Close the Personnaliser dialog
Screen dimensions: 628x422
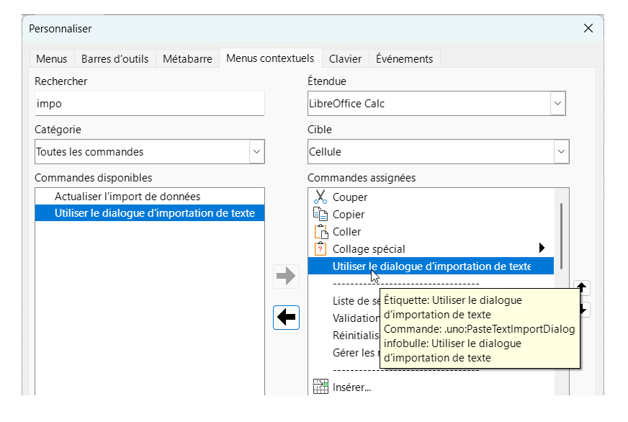tap(588, 28)
